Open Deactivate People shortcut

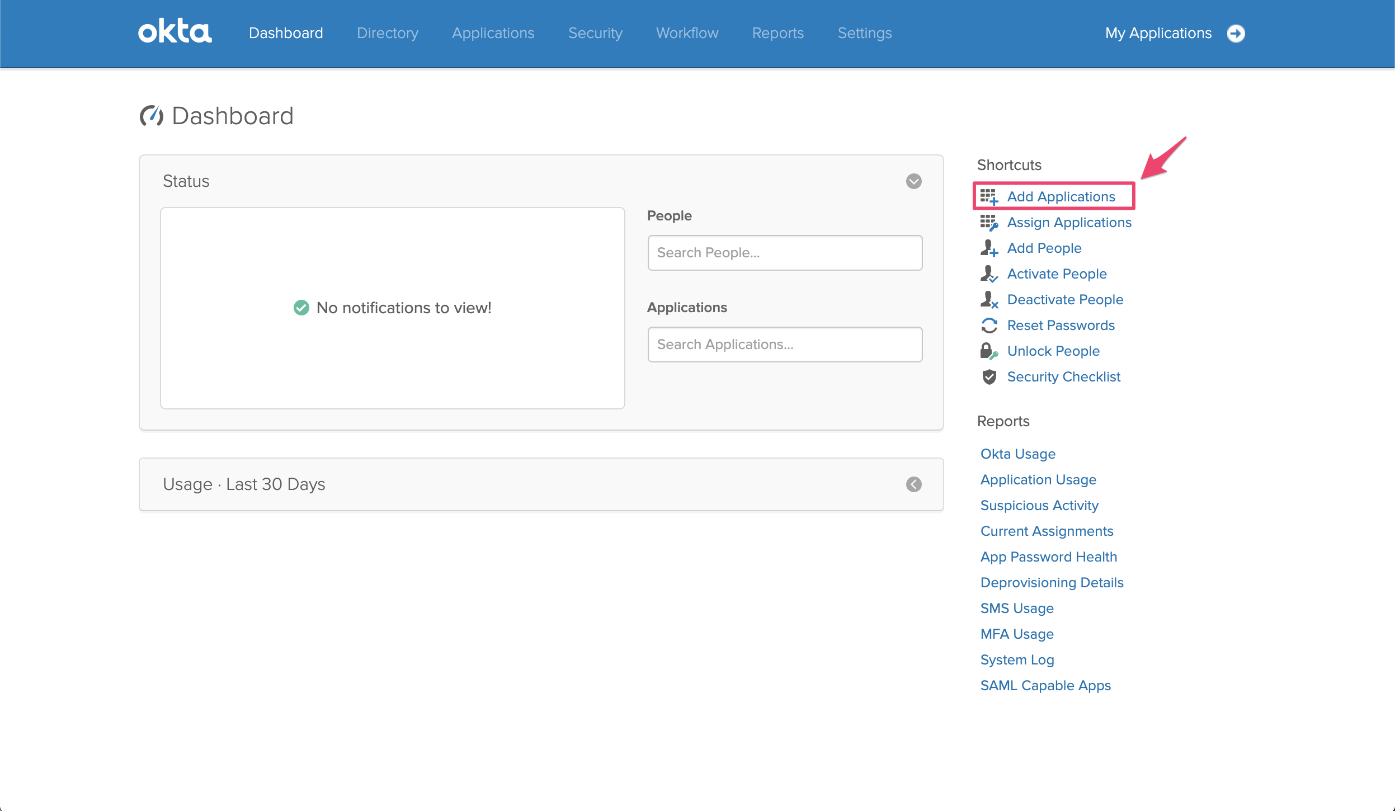pos(1065,300)
